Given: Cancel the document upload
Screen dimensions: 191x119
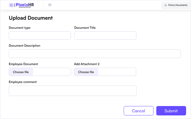Looking at the screenshot, I should click(x=138, y=111).
